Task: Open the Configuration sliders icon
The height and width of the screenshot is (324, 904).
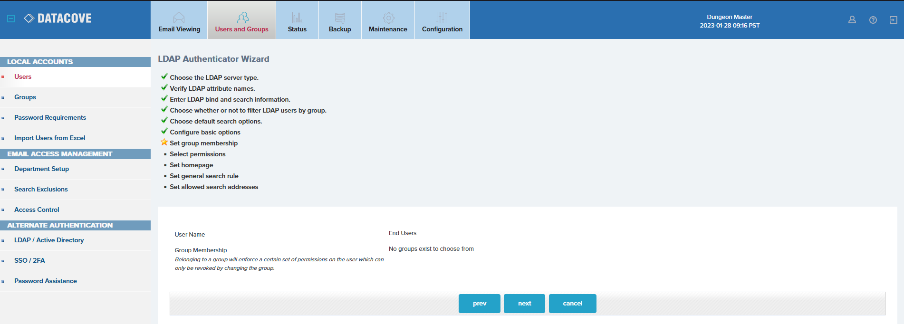Action: (442, 18)
